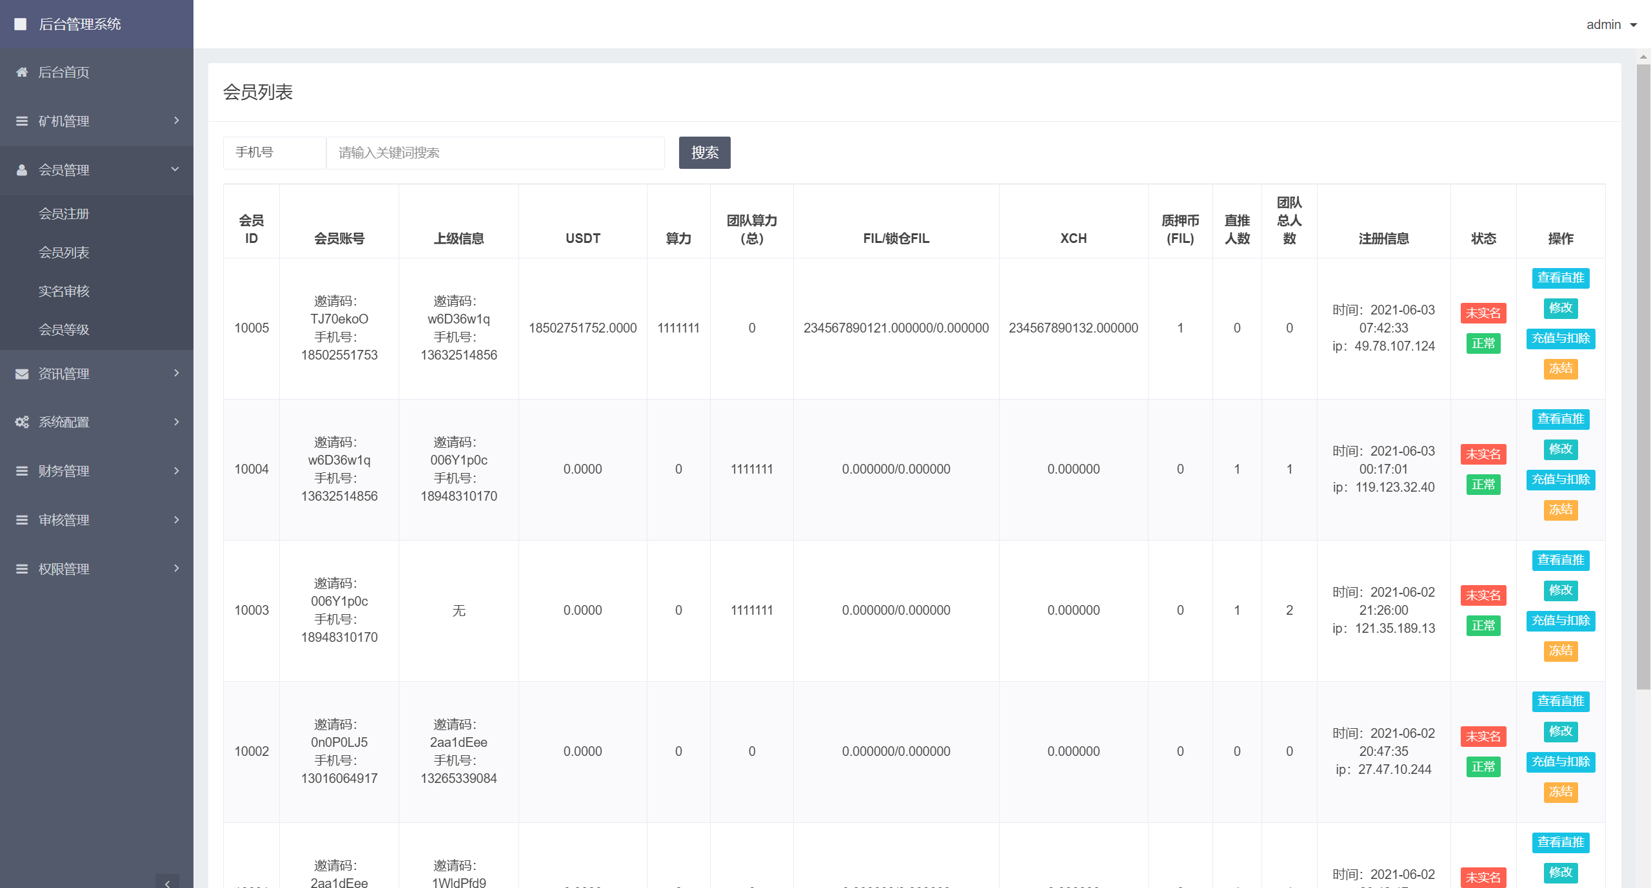Image resolution: width=1651 pixels, height=888 pixels.
Task: Collapse the 会员管理 submenu chevron
Action: click(x=175, y=169)
